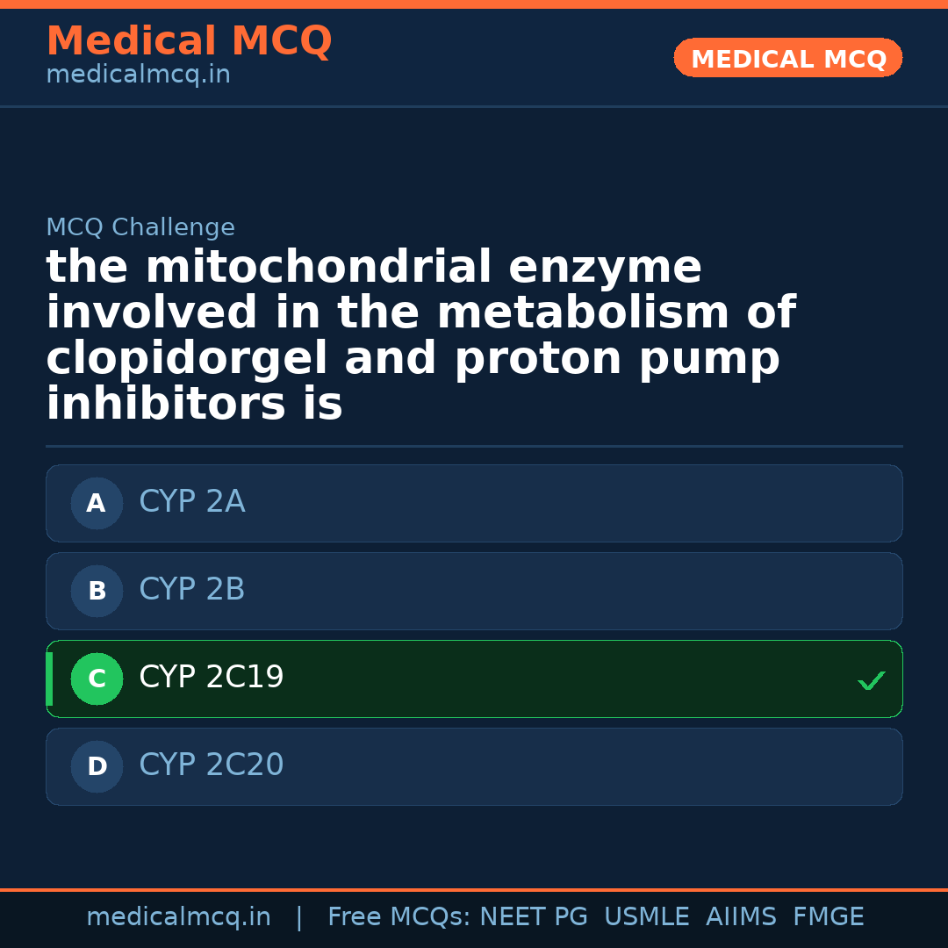Click the green letter C circle
Screen dimensions: 948x948
97,679
